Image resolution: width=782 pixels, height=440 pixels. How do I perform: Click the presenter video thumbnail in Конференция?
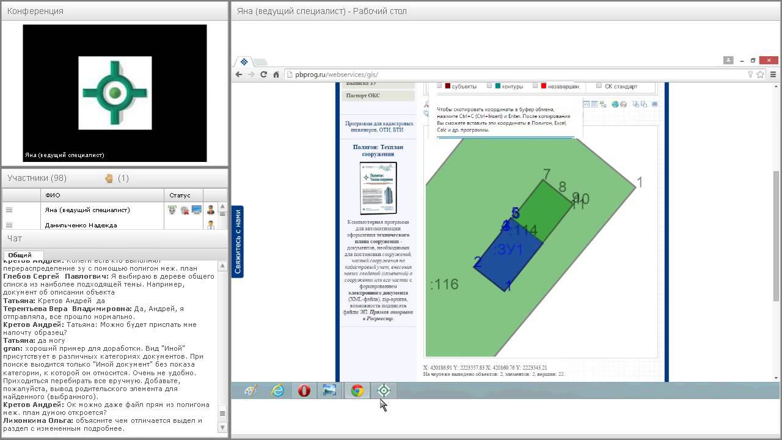click(115, 93)
